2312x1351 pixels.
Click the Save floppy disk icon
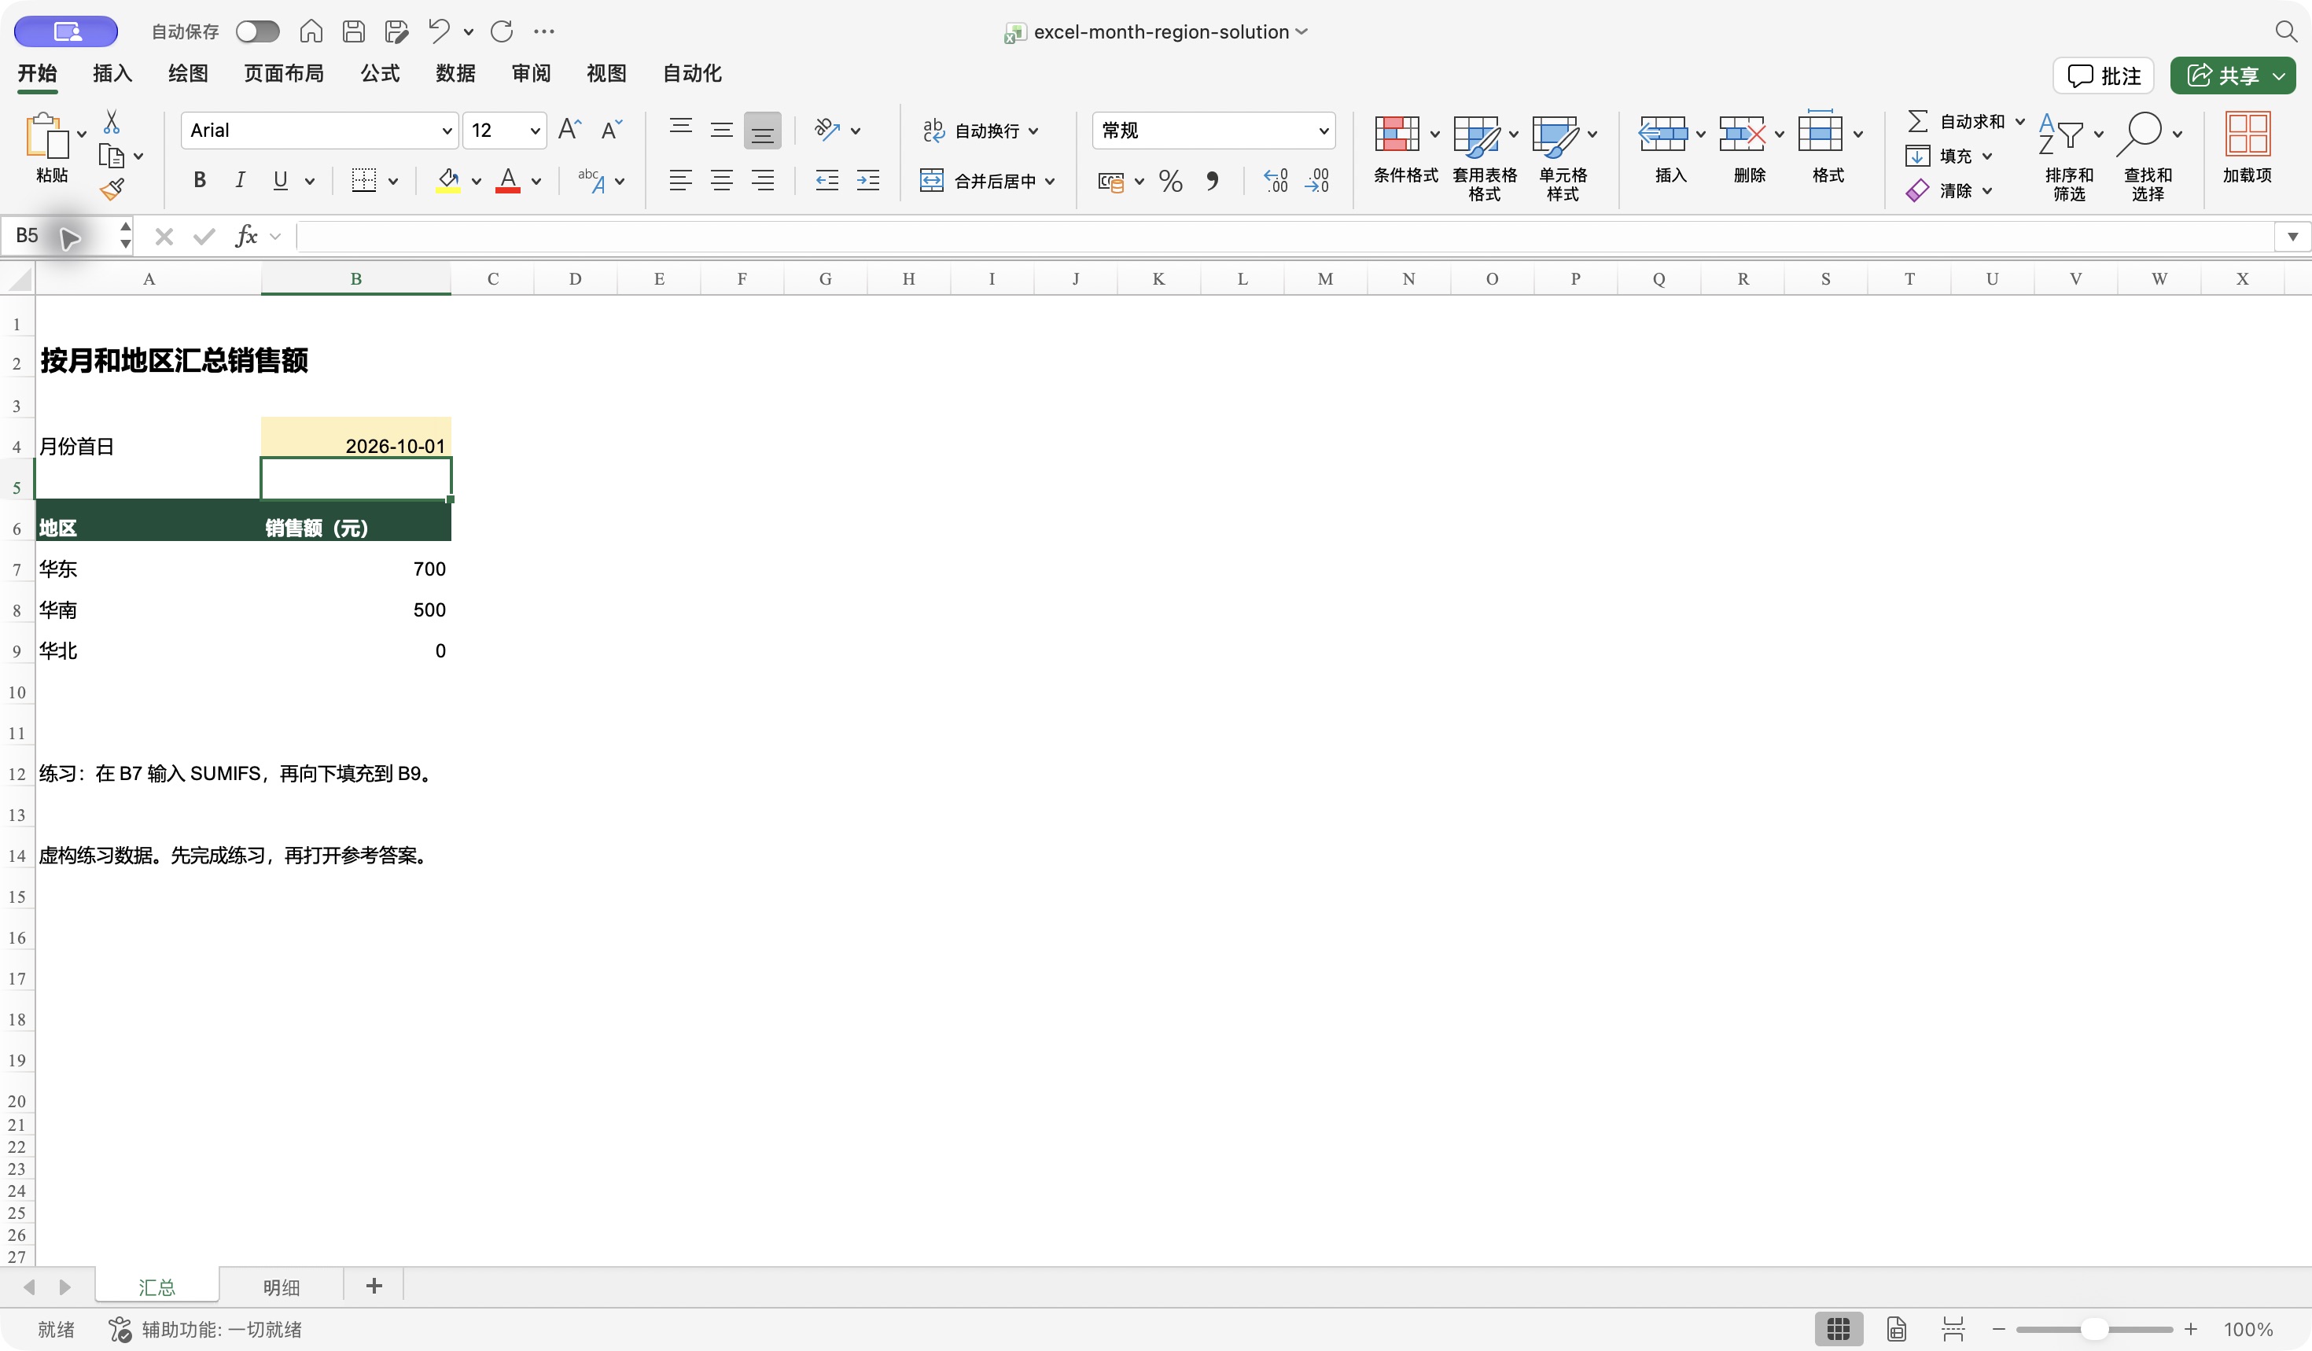353,31
